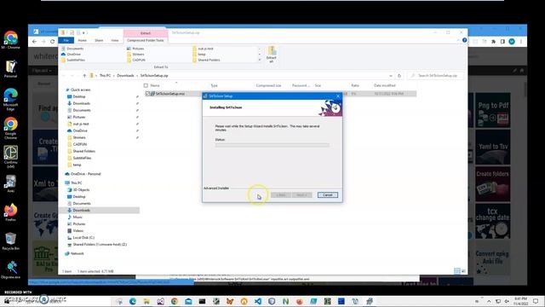The width and height of the screenshot is (545, 307).
Task: Sort by the Date modified column header
Action: [x=384, y=85]
